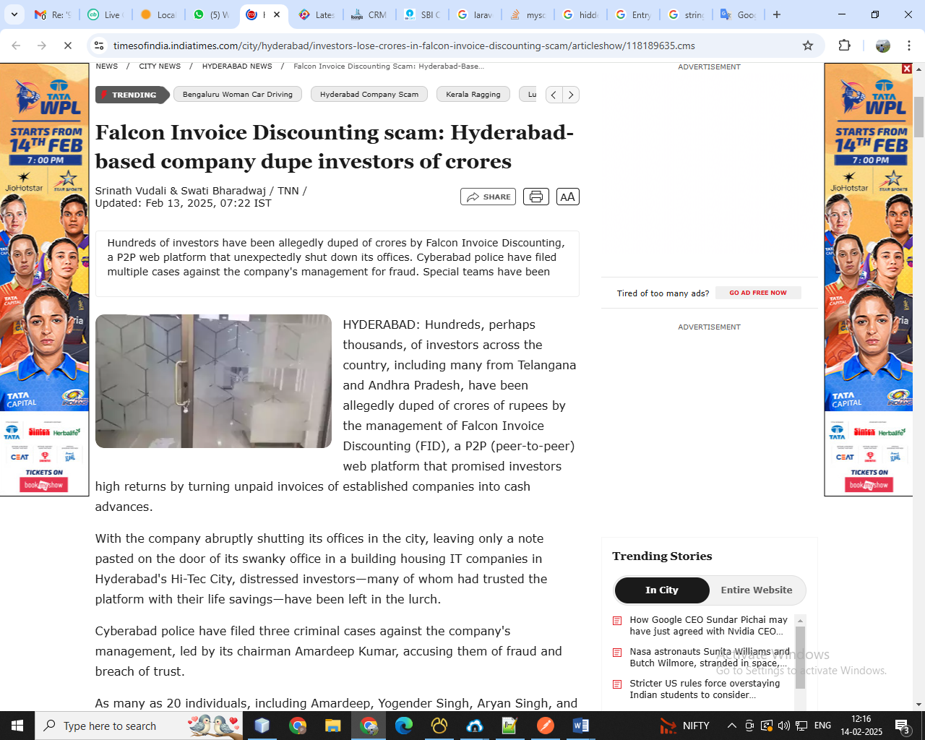Open a new browser tab
This screenshot has height=740, width=925.
pos(777,14)
